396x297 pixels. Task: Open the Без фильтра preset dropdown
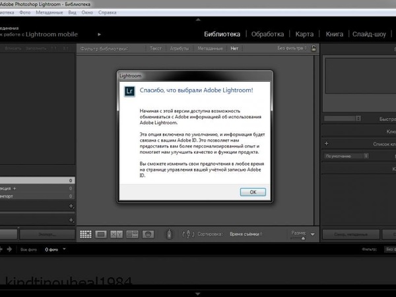(x=292, y=48)
